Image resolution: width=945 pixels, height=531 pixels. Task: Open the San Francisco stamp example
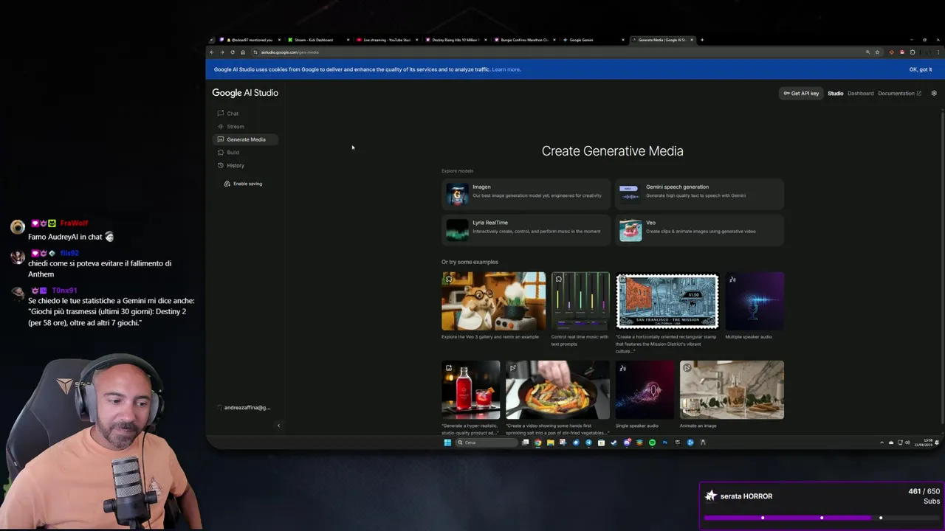tap(667, 301)
